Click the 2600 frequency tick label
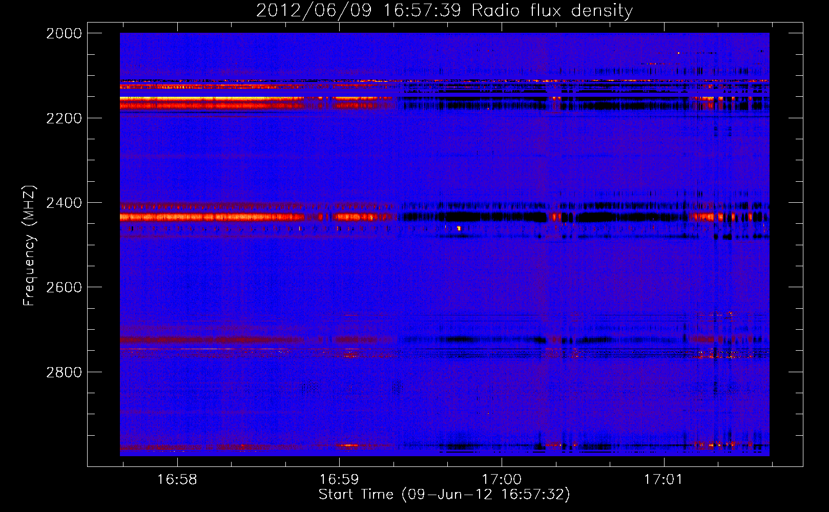This screenshot has height=512, width=829. [64, 287]
